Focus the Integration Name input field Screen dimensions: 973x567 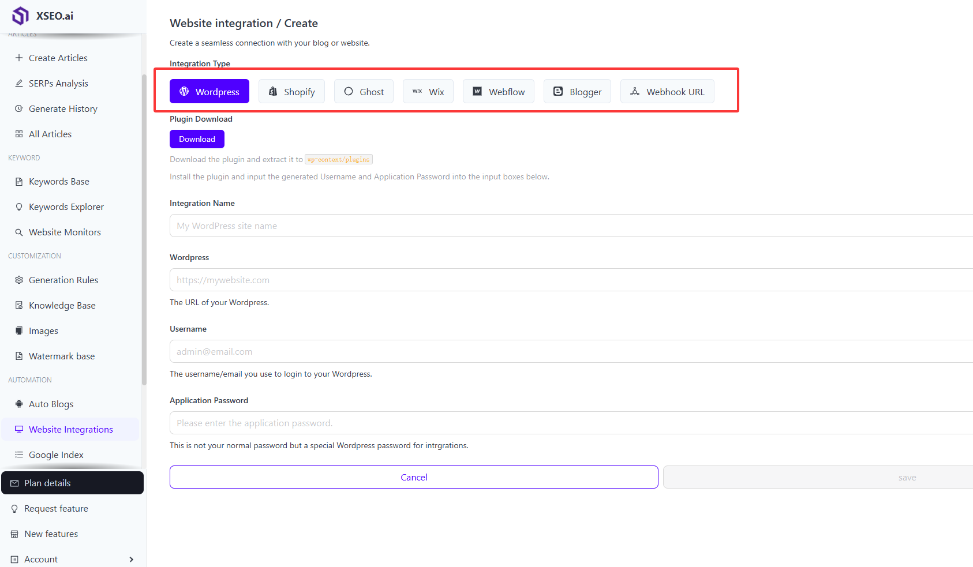pyautogui.click(x=571, y=226)
